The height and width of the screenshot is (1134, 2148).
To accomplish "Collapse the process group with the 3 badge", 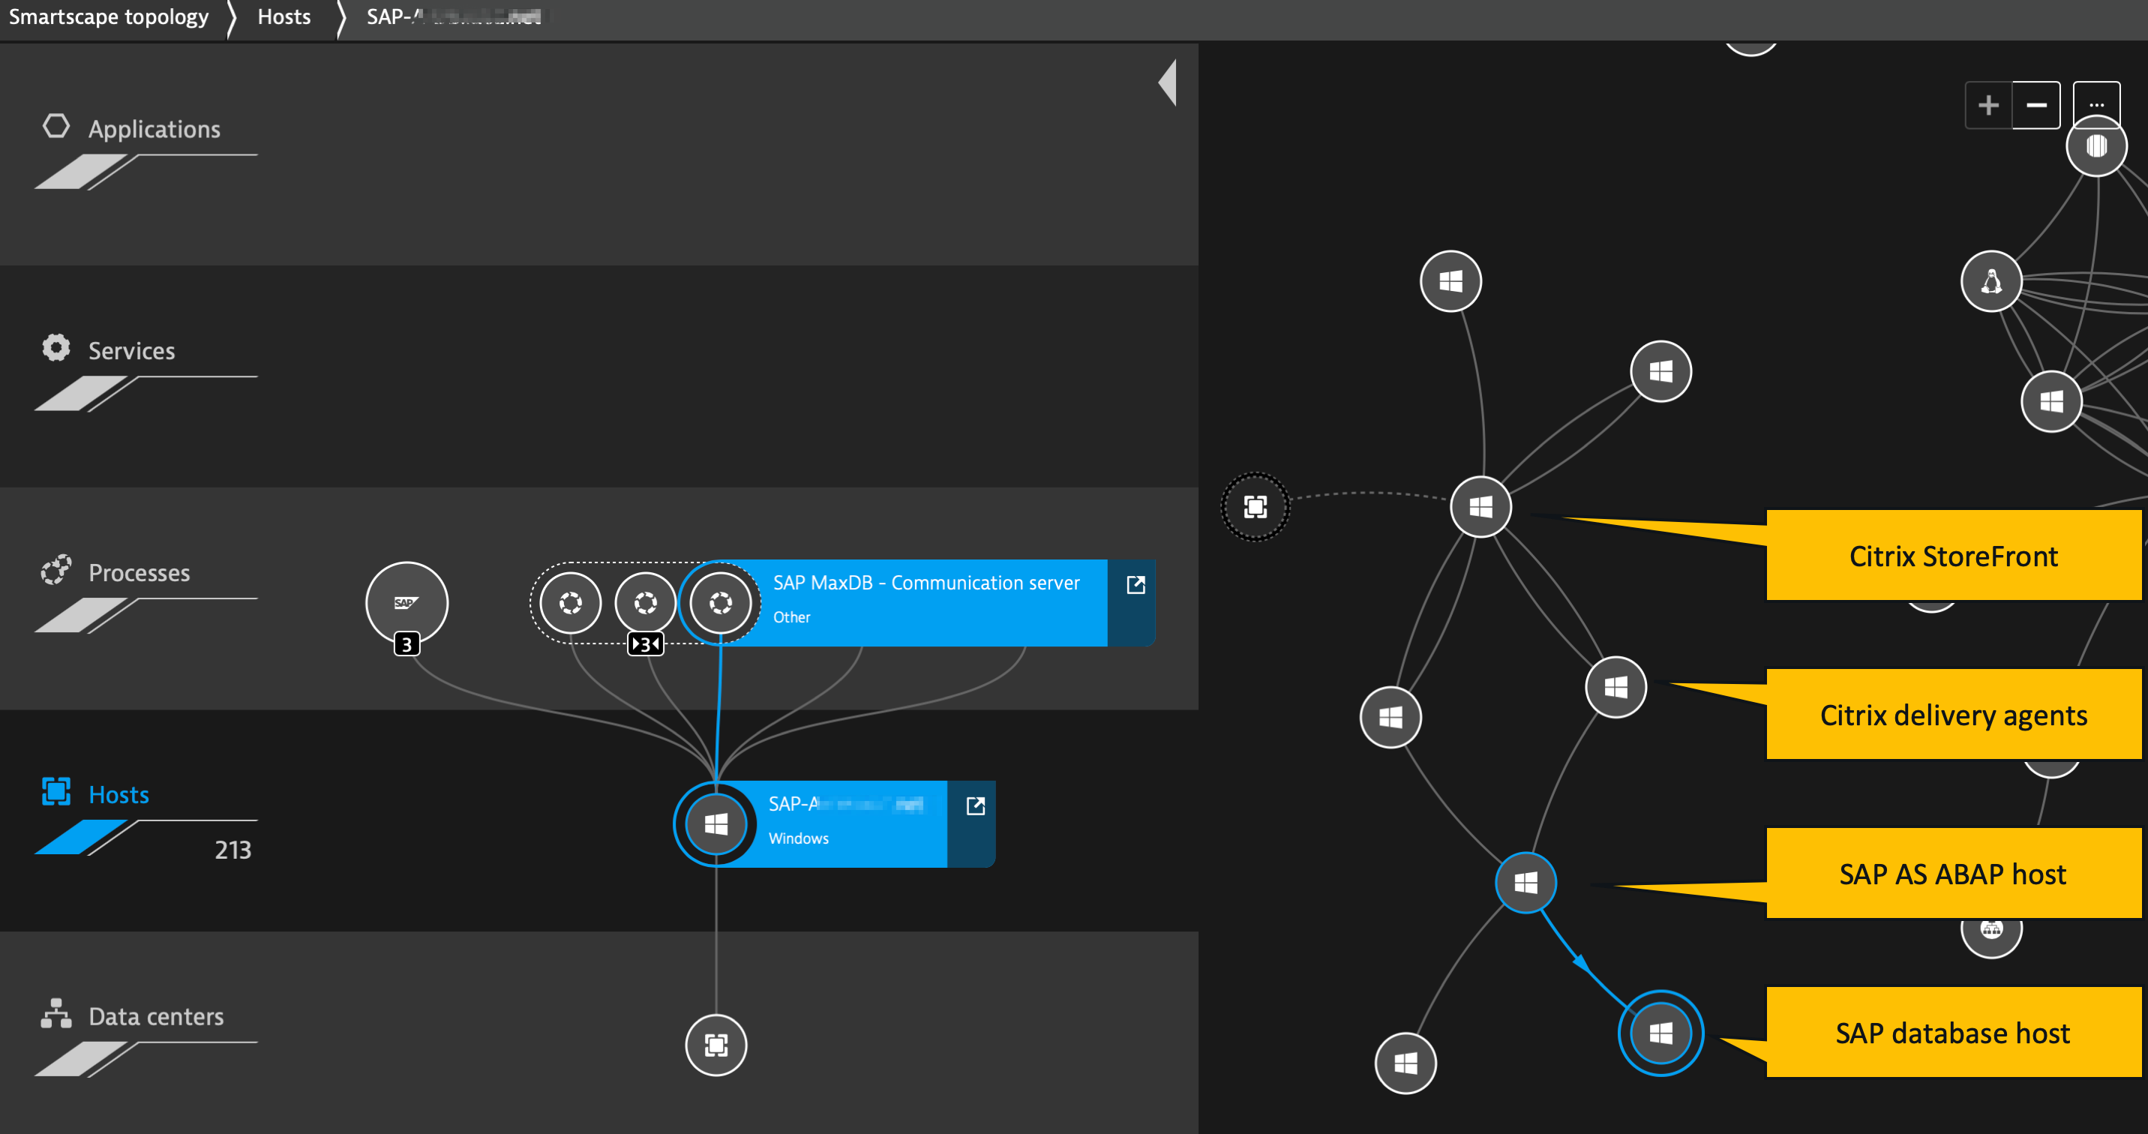I will pos(646,643).
